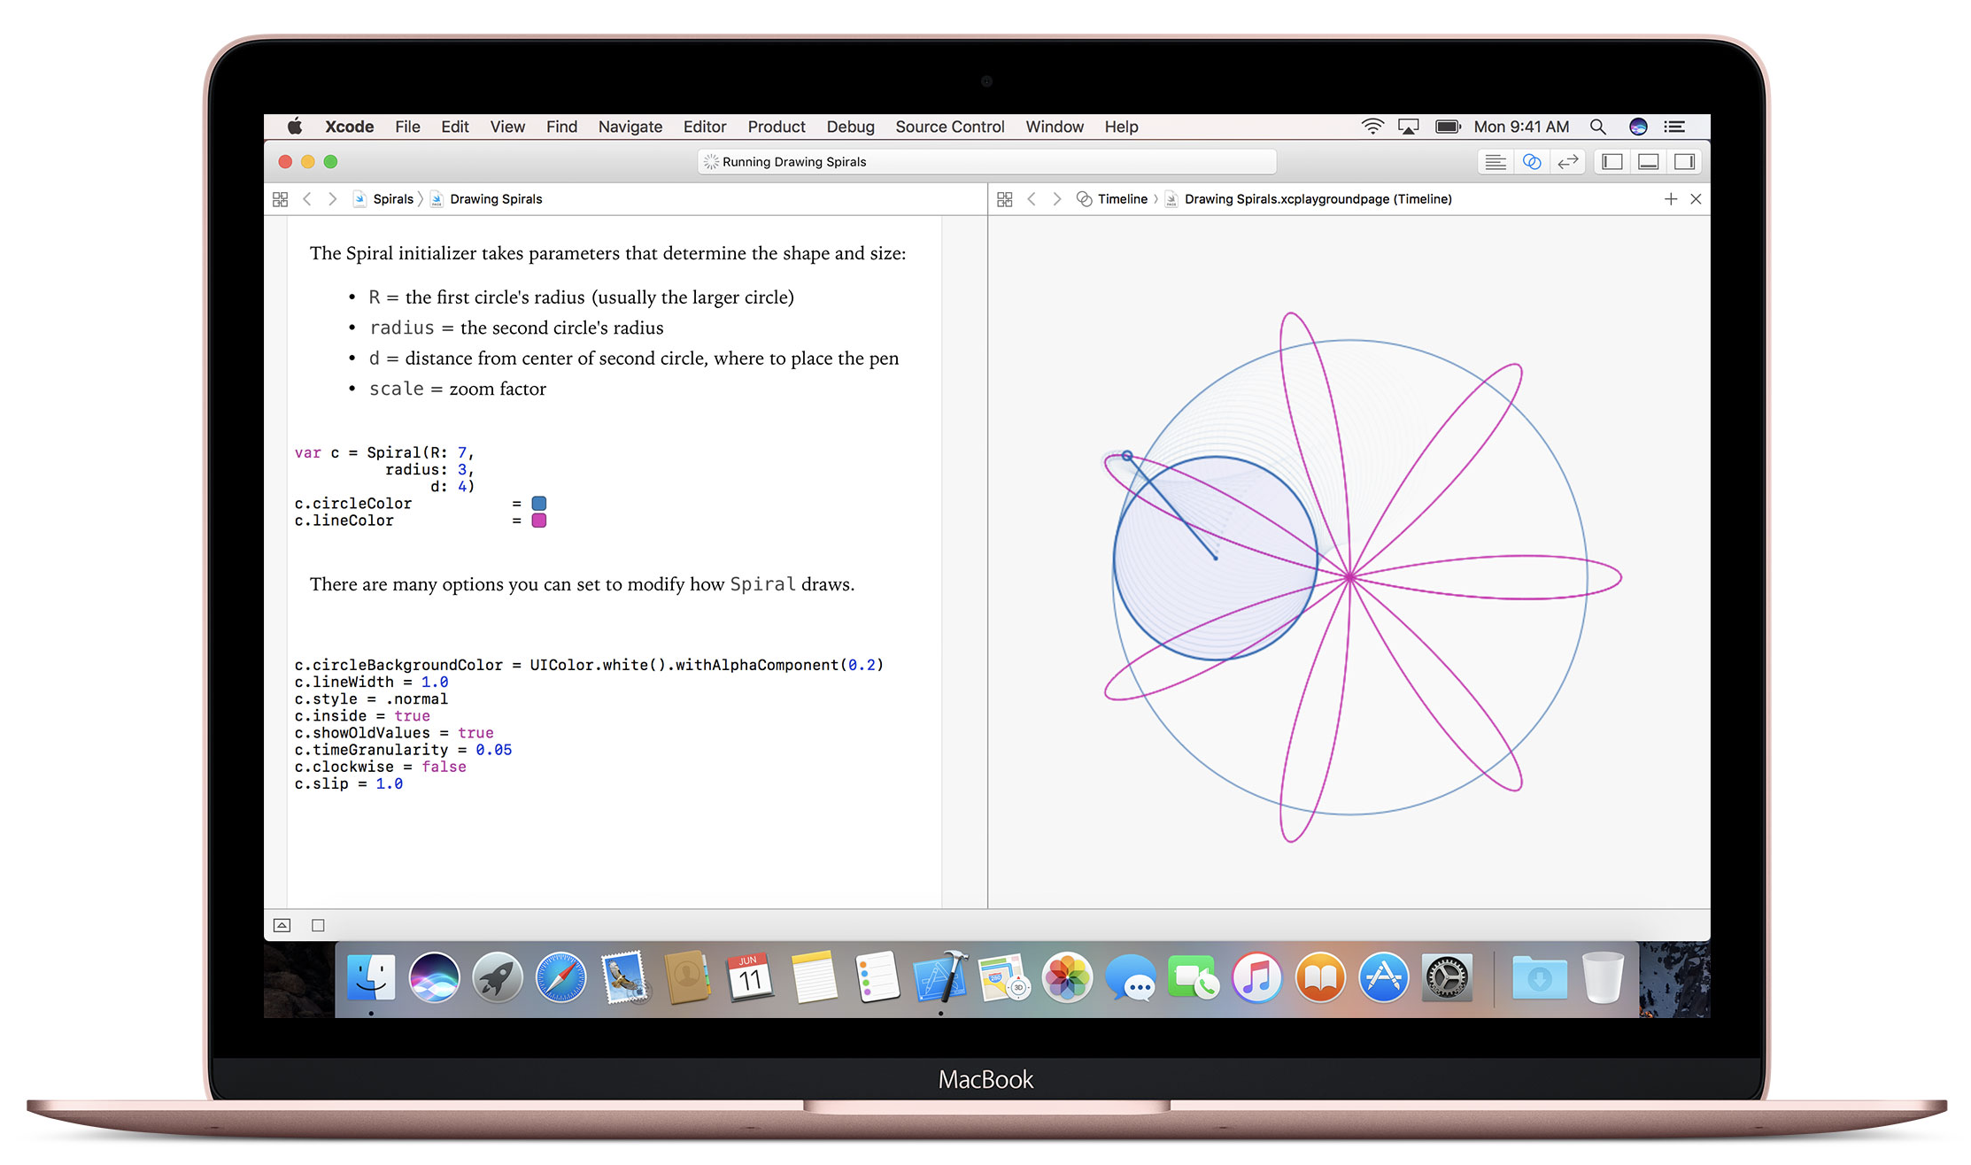Open the Xcode application menu
This screenshot has width=1971, height=1165.
click(x=349, y=127)
